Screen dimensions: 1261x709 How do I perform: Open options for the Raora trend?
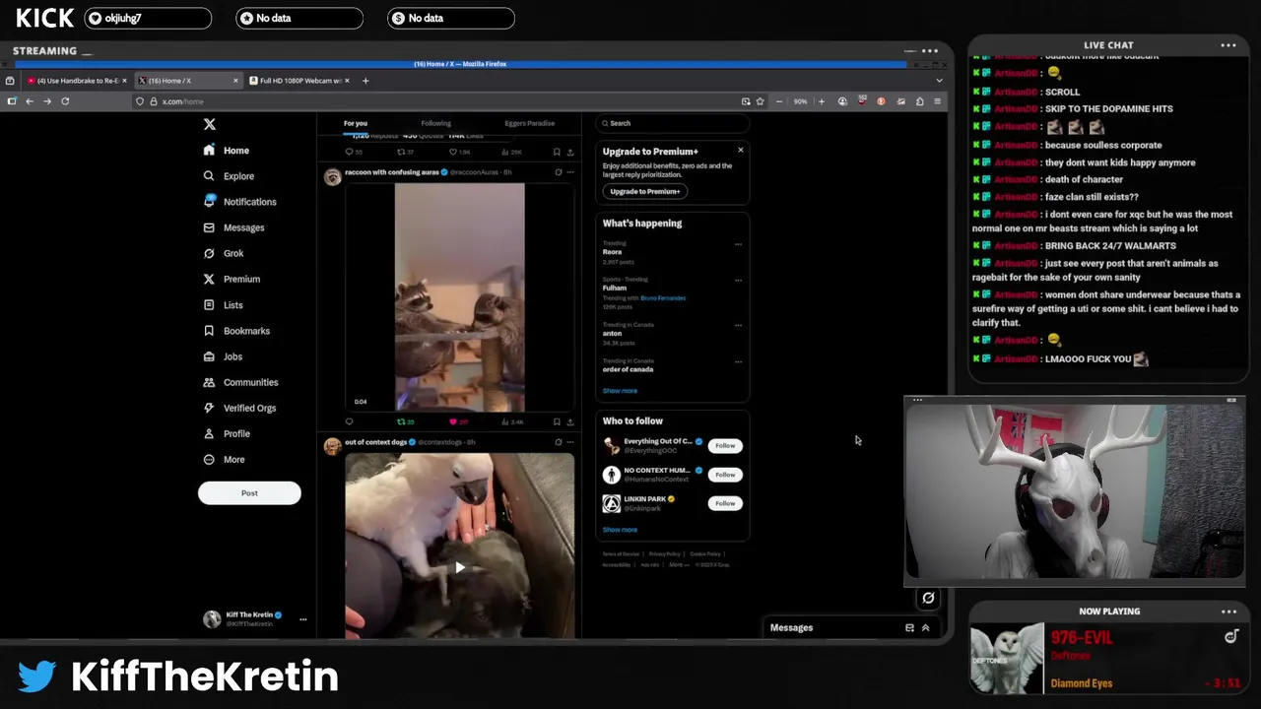point(738,244)
